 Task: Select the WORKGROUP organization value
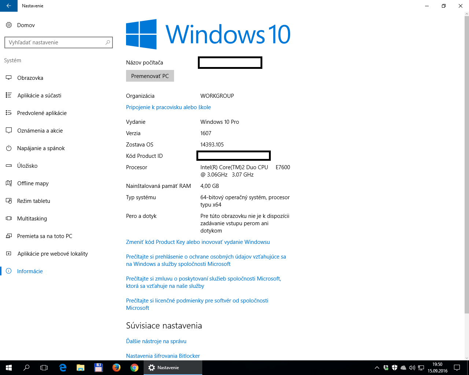click(x=217, y=96)
